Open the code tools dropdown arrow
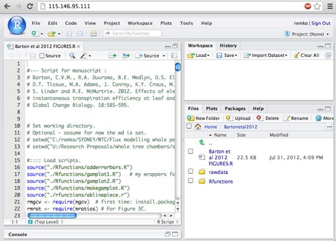This screenshot has width=336, height=241. pos(90,56)
